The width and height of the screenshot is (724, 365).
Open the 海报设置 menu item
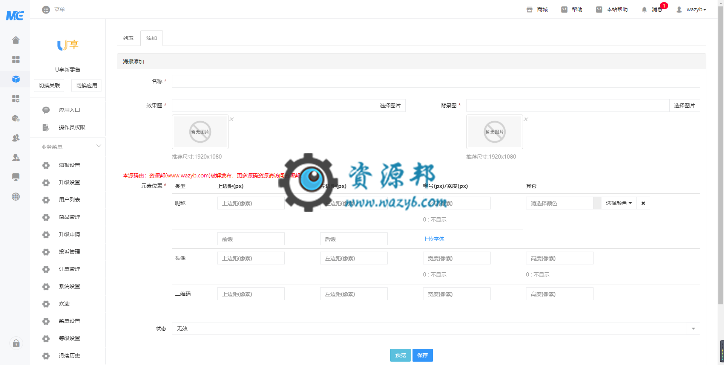[69, 165]
